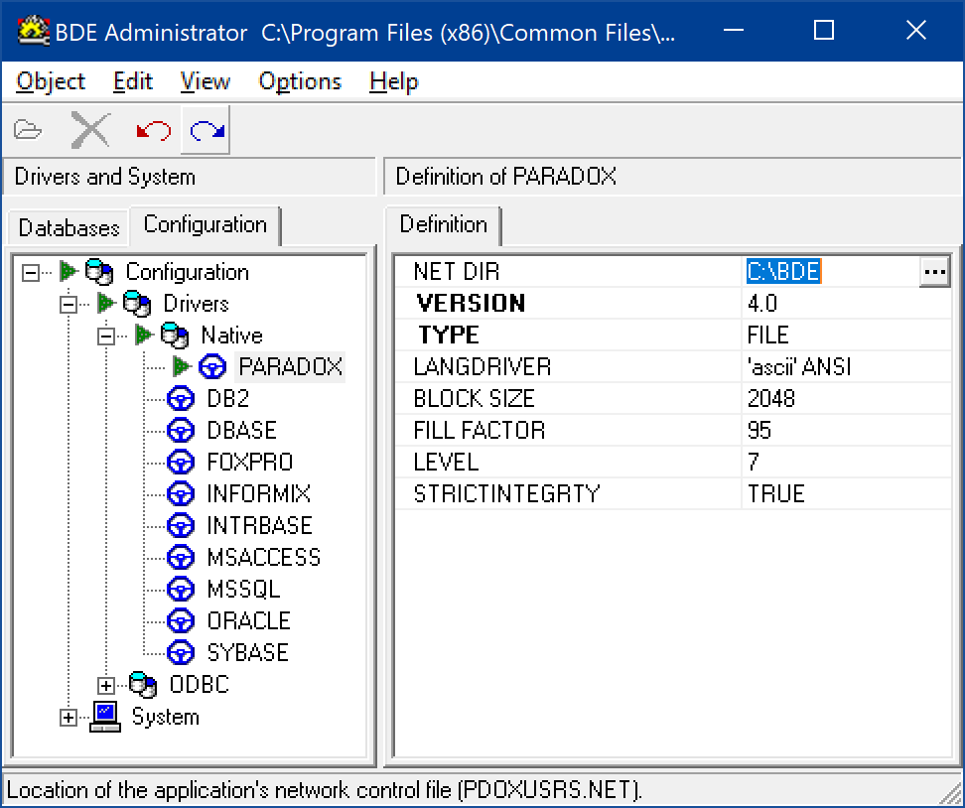Select the DB2 driver label
This screenshot has height=808, width=965.
pos(227,399)
